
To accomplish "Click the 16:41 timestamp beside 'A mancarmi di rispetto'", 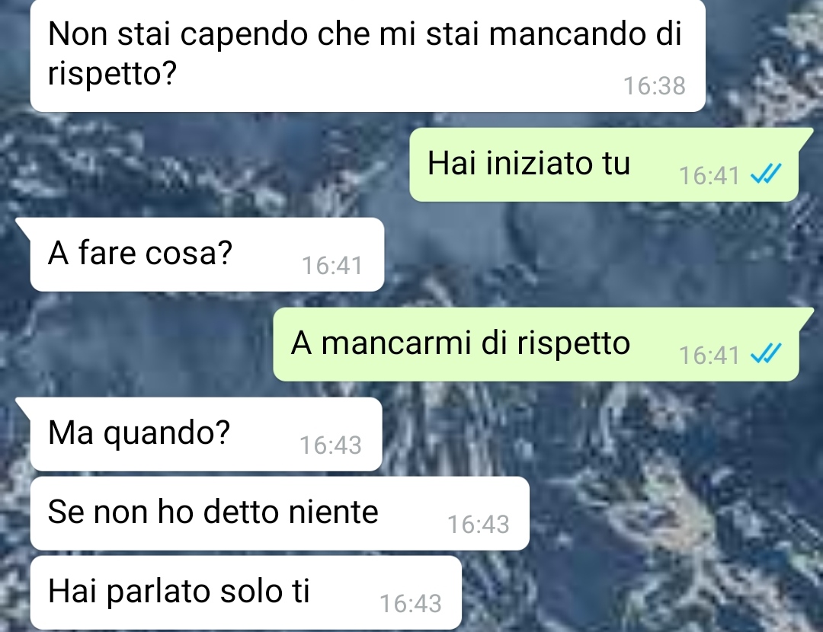I will 709,356.
